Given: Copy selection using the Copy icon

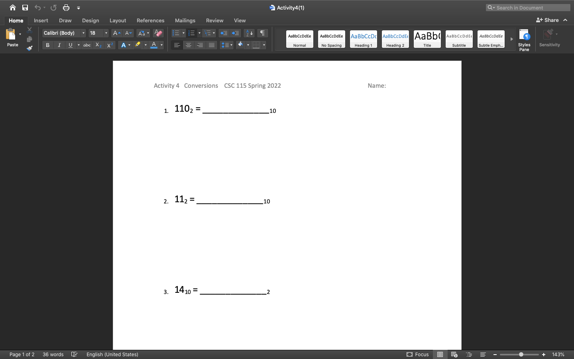Looking at the screenshot, I should 29,39.
